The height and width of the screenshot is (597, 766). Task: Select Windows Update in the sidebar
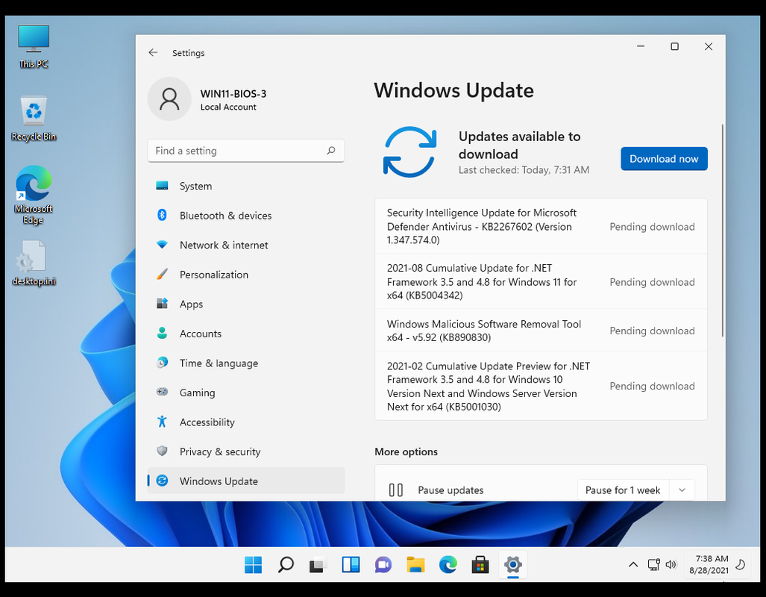coord(246,481)
